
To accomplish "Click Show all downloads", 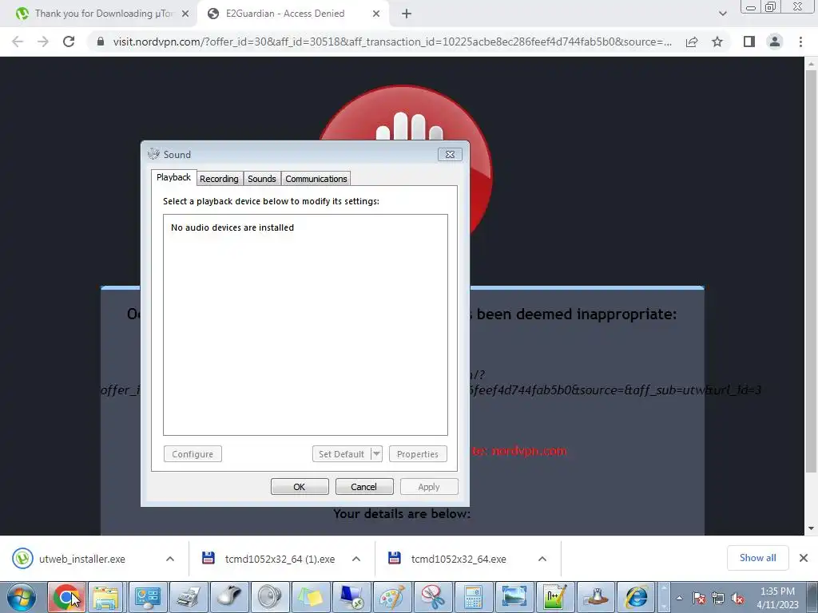I will click(757, 558).
